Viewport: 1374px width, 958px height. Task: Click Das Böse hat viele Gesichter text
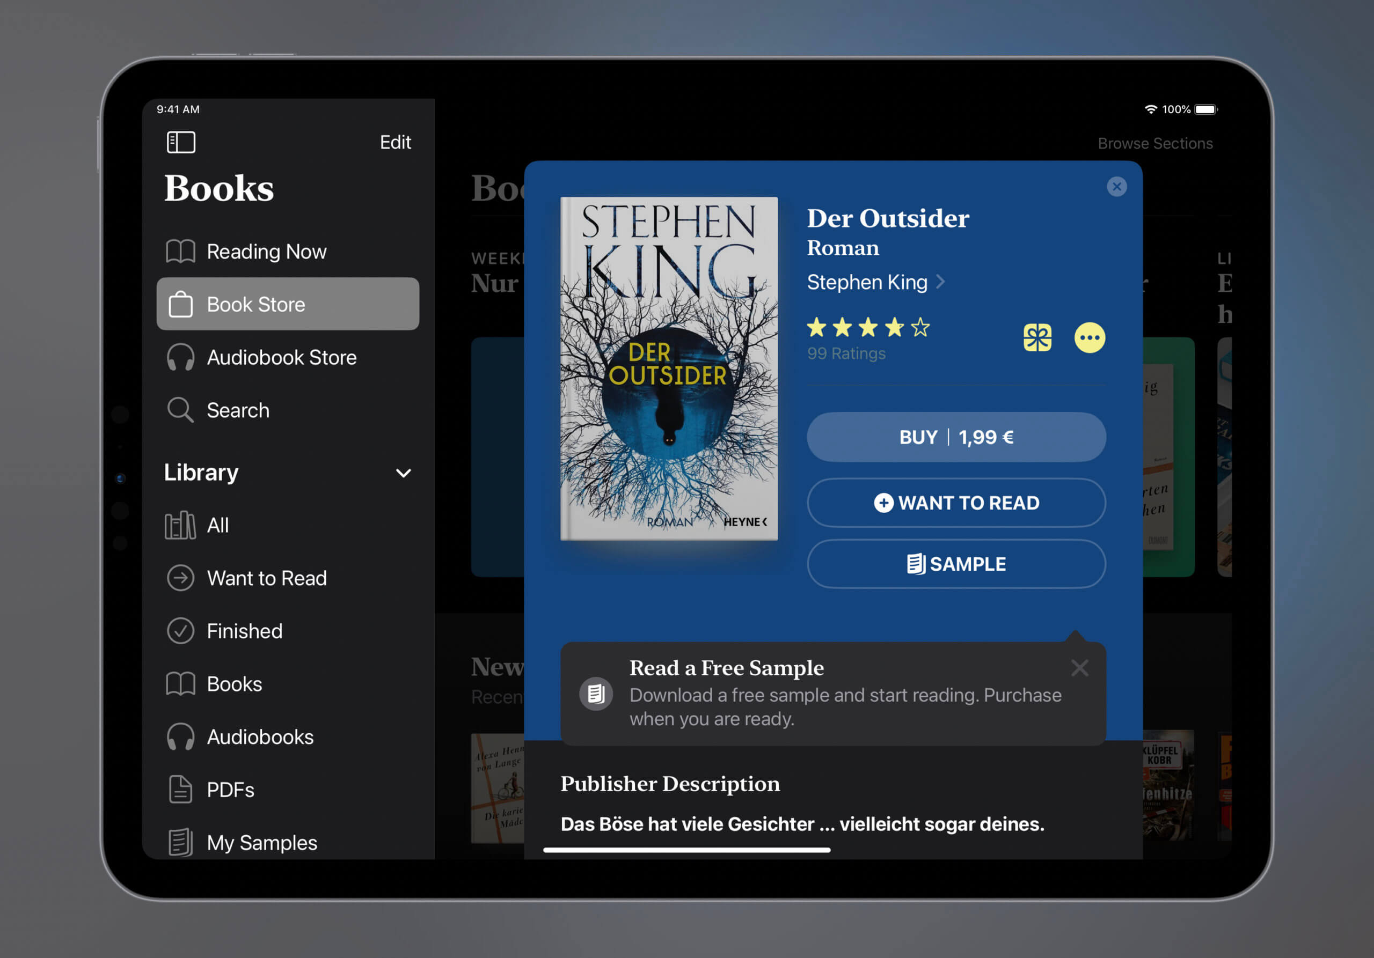(802, 824)
